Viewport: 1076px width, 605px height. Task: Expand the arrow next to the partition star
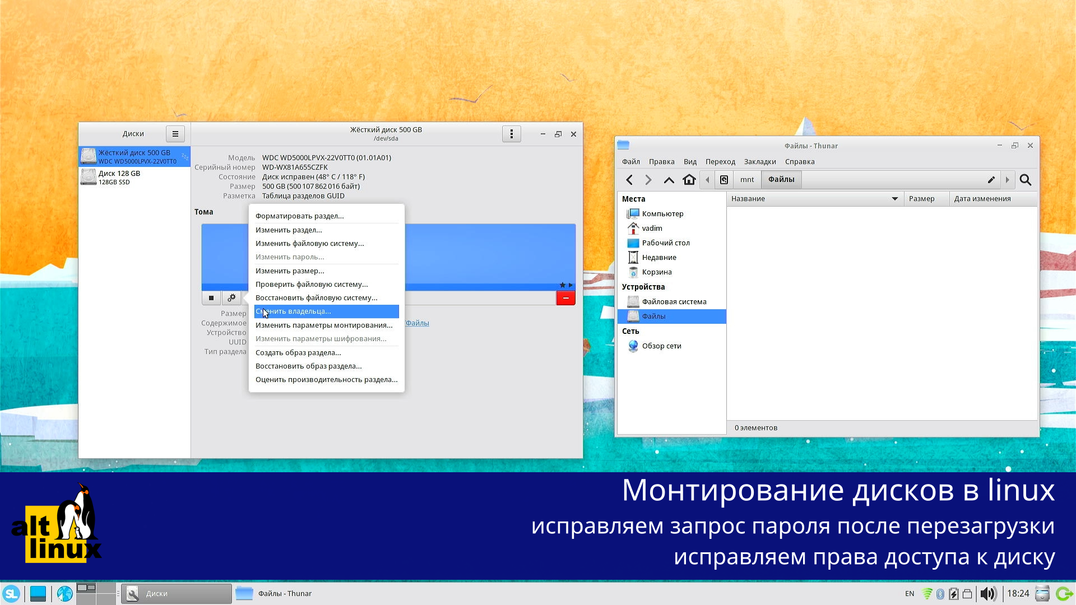click(x=571, y=285)
